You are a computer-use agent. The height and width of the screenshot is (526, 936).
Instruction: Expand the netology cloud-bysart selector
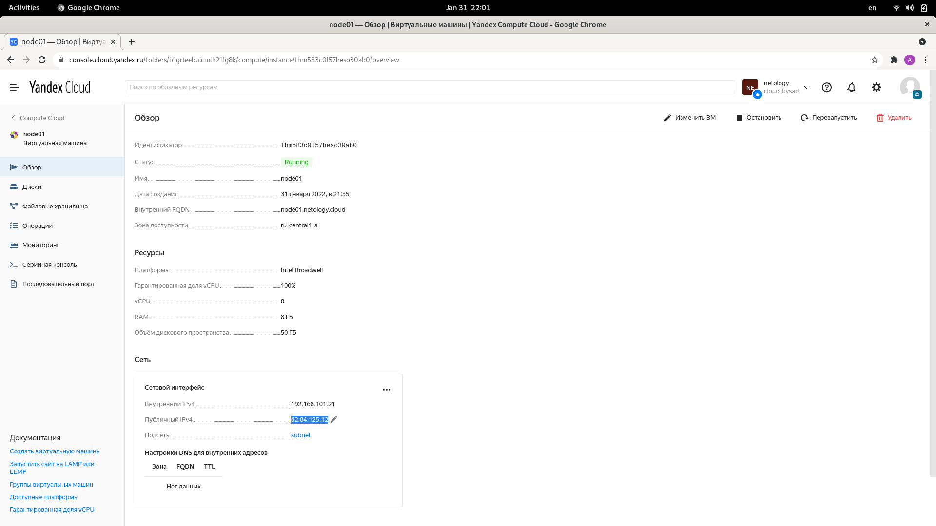click(x=807, y=88)
